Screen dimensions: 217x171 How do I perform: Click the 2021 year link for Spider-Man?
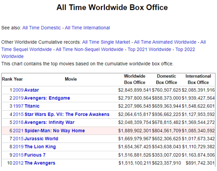(x=18, y=131)
